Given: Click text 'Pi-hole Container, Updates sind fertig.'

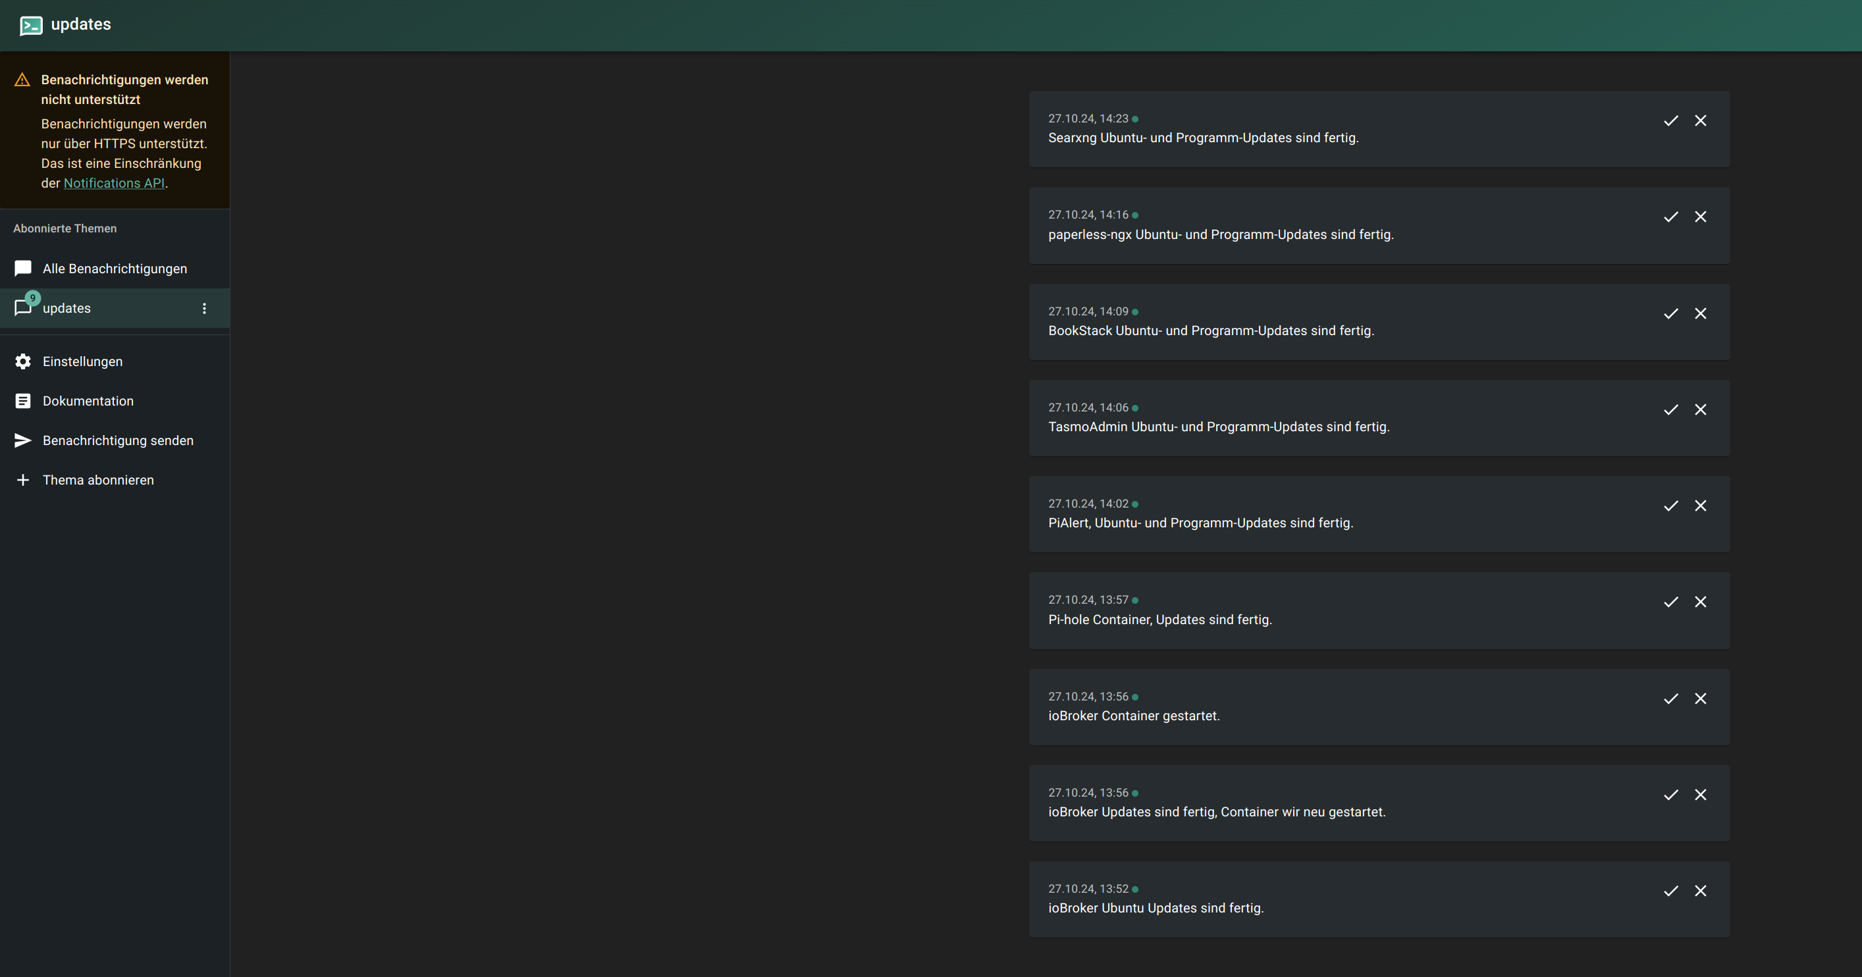Looking at the screenshot, I should pyautogui.click(x=1160, y=620).
